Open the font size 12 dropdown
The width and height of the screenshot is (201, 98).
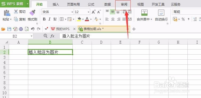88,12
